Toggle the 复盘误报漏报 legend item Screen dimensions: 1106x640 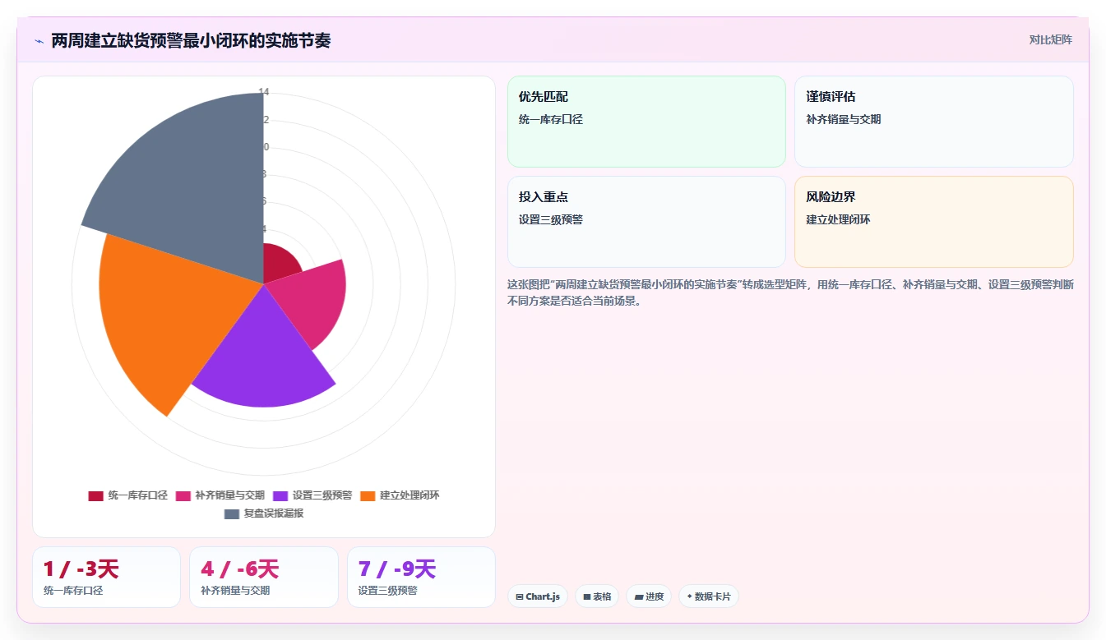click(264, 513)
